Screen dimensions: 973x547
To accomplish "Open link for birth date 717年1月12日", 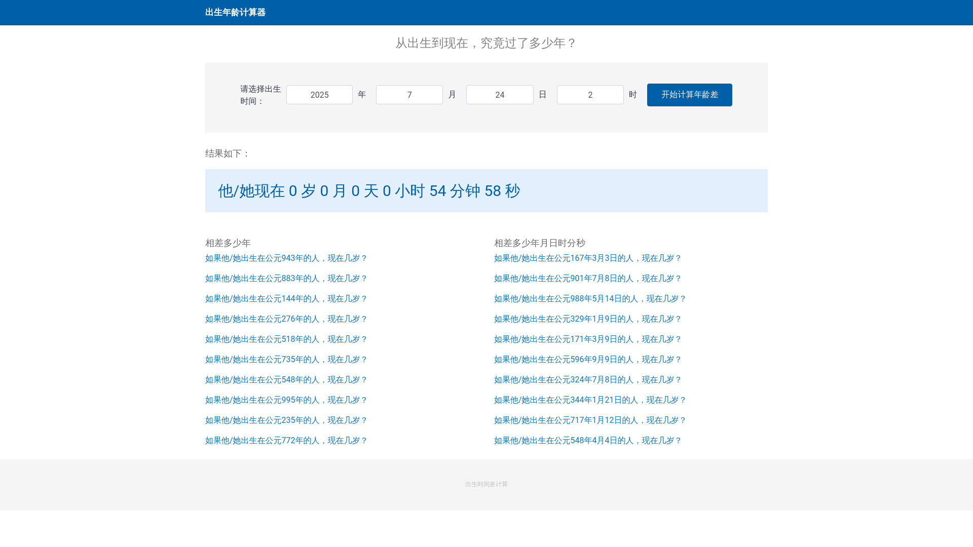I will pyautogui.click(x=590, y=420).
